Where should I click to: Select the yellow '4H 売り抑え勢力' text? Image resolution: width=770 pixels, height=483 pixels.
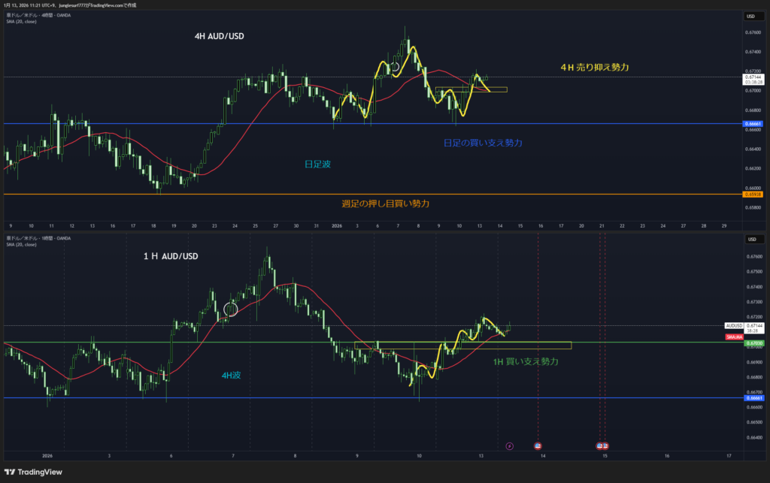(x=594, y=68)
